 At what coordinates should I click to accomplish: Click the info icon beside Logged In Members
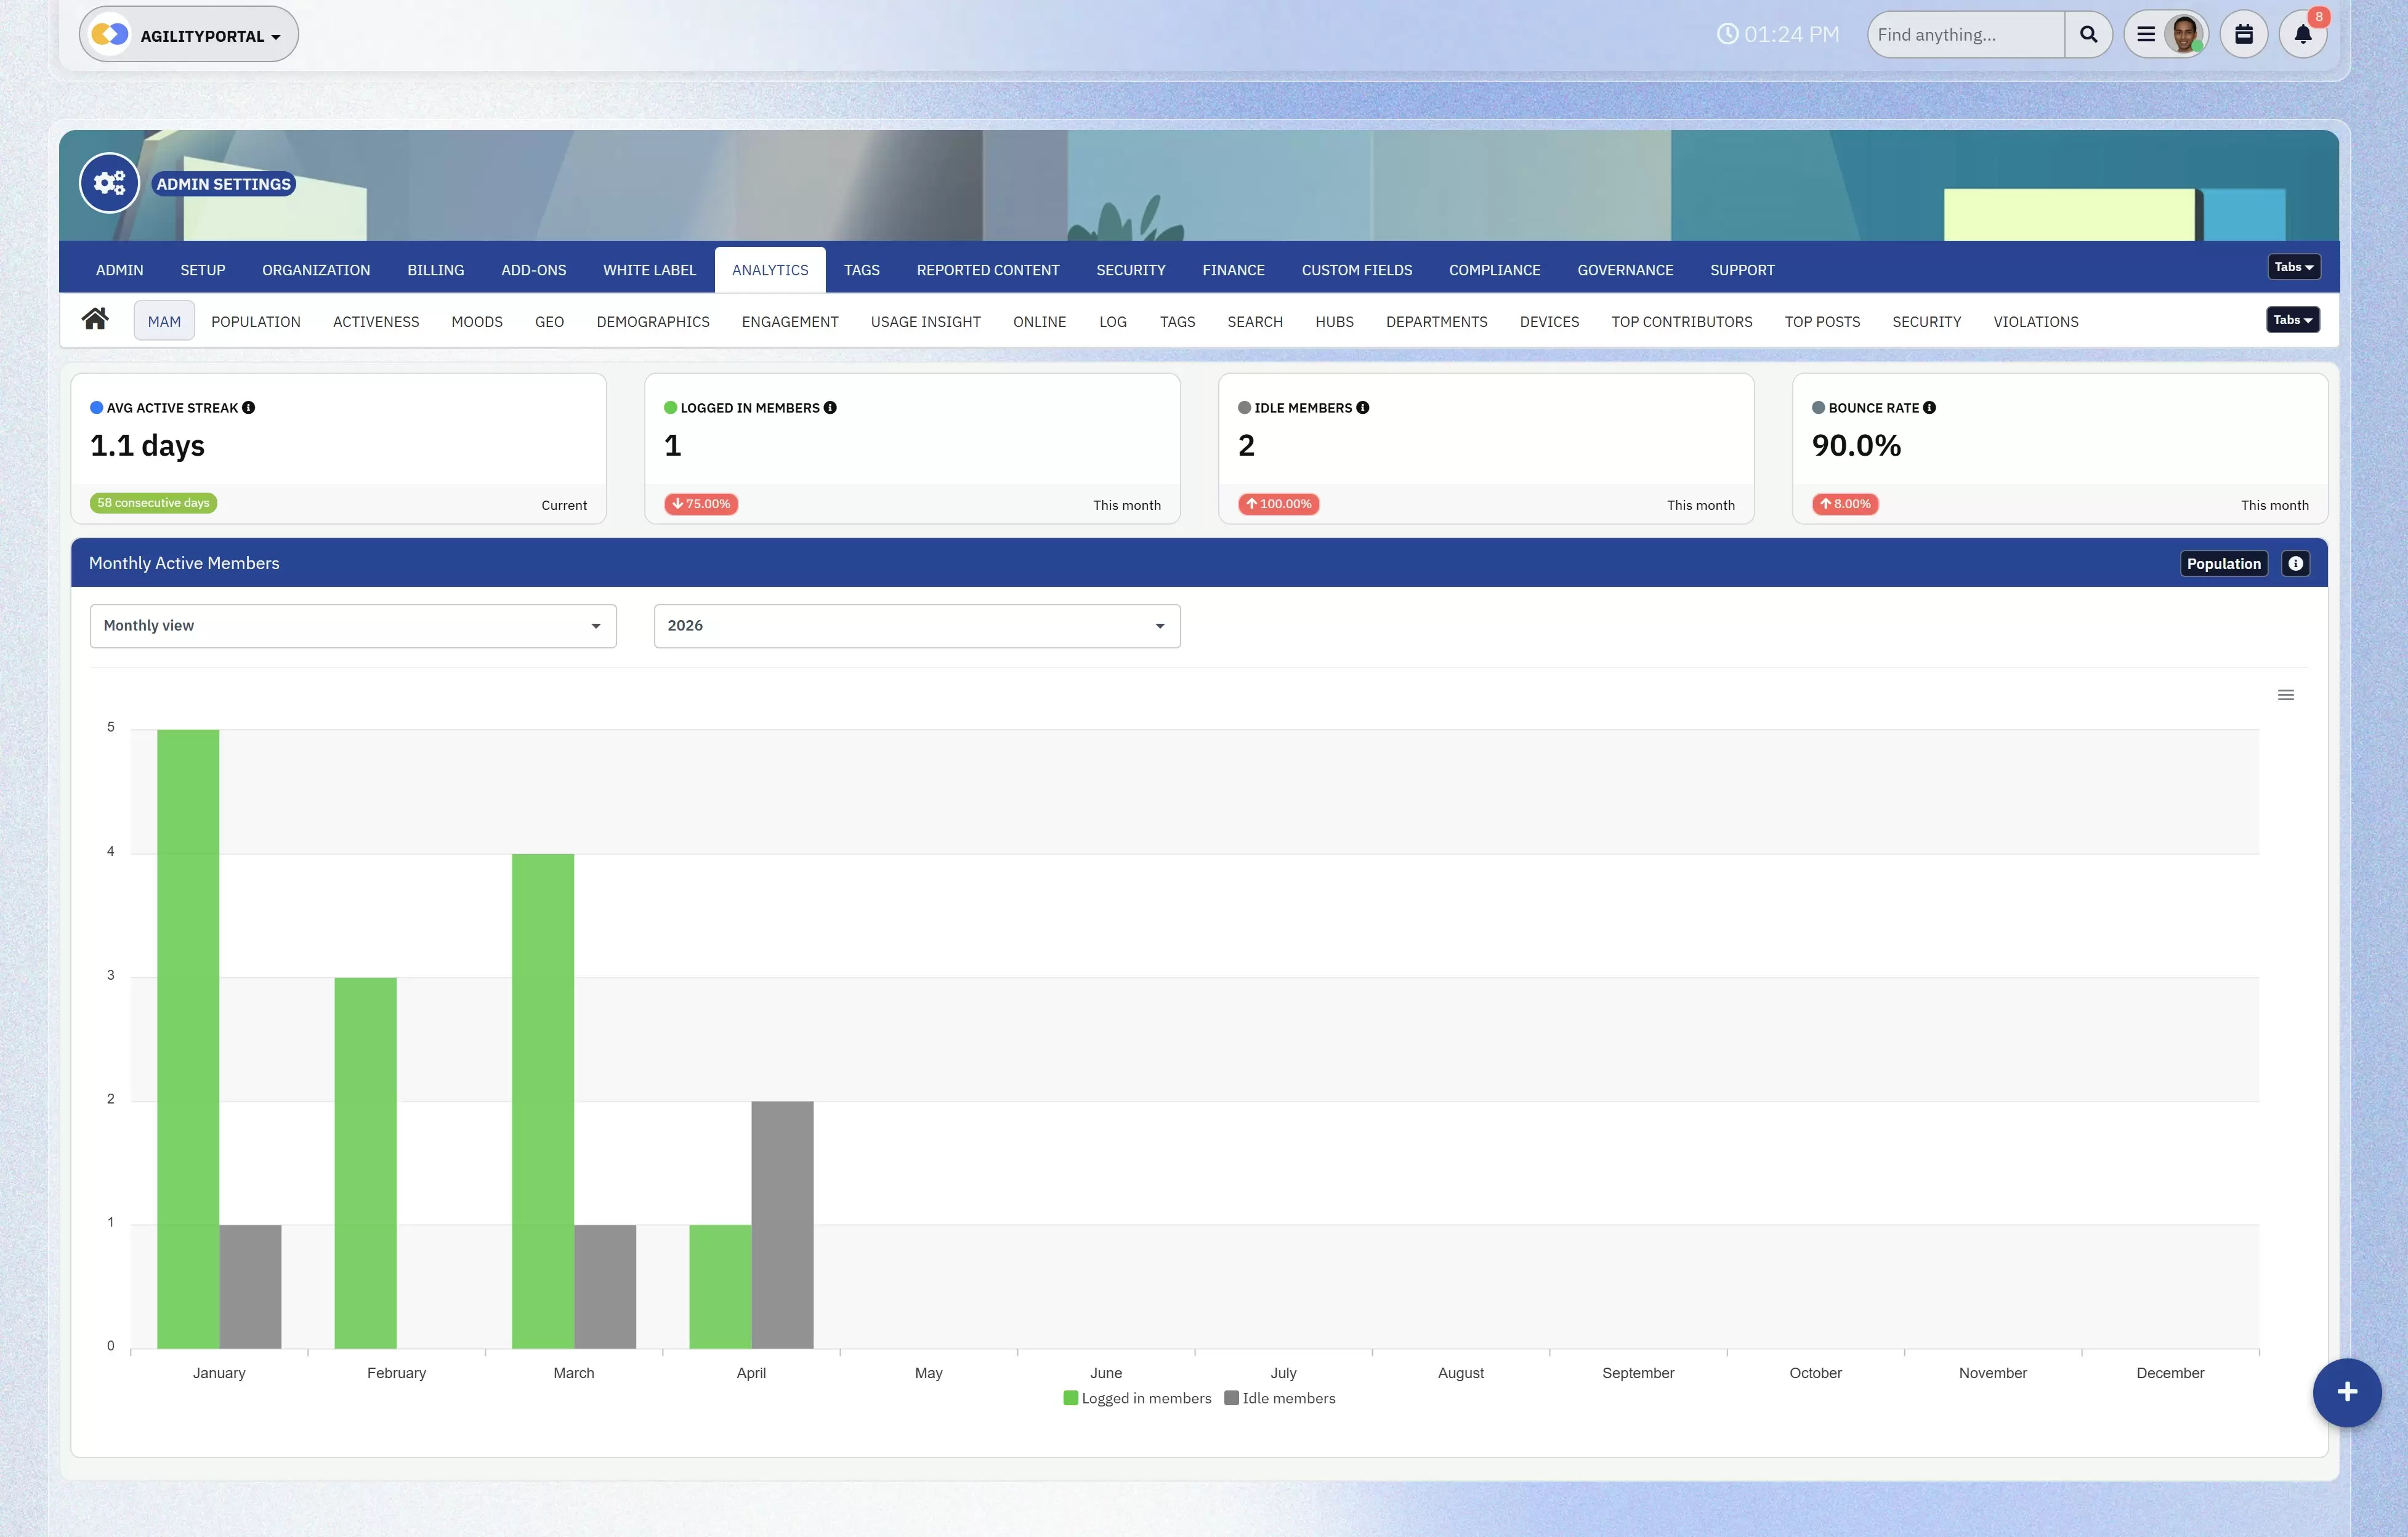830,407
